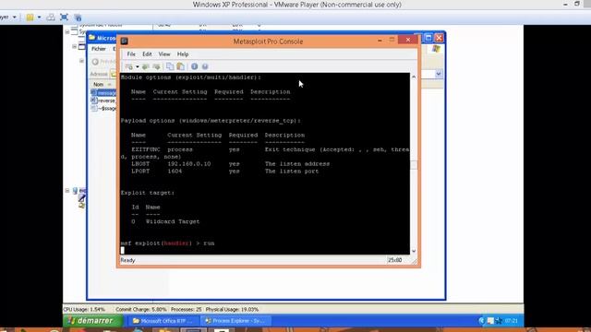
Task: Switch to Process Explorer taskbar button
Action: pyautogui.click(x=235, y=321)
